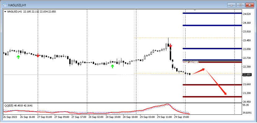Screen dimensions: 257x123
Task: Click the black current price label 22.050
Action: [x=247, y=75]
